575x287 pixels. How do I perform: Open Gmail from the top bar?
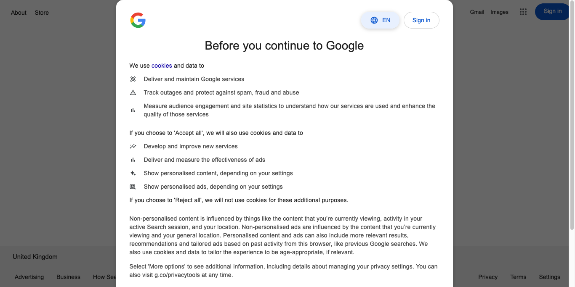477,12
